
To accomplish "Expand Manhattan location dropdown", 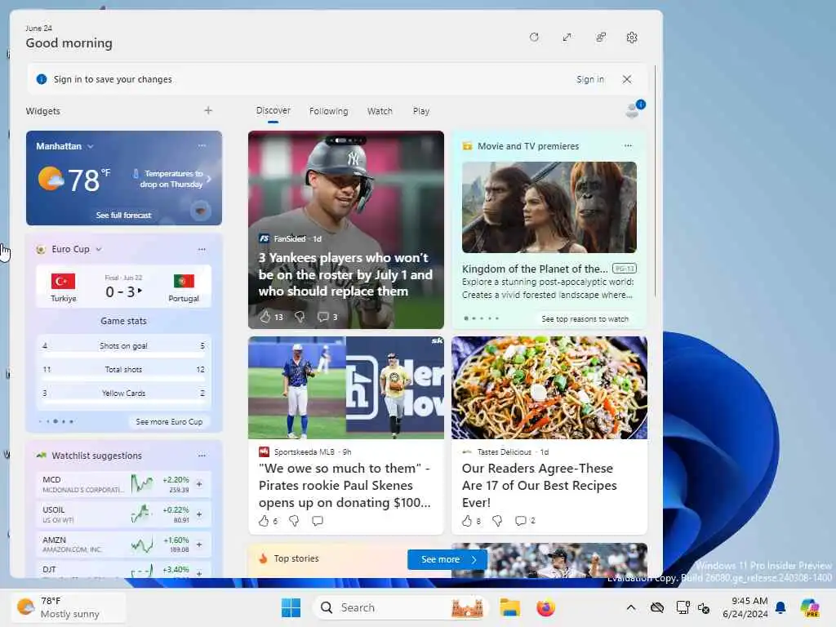I will click(x=91, y=146).
